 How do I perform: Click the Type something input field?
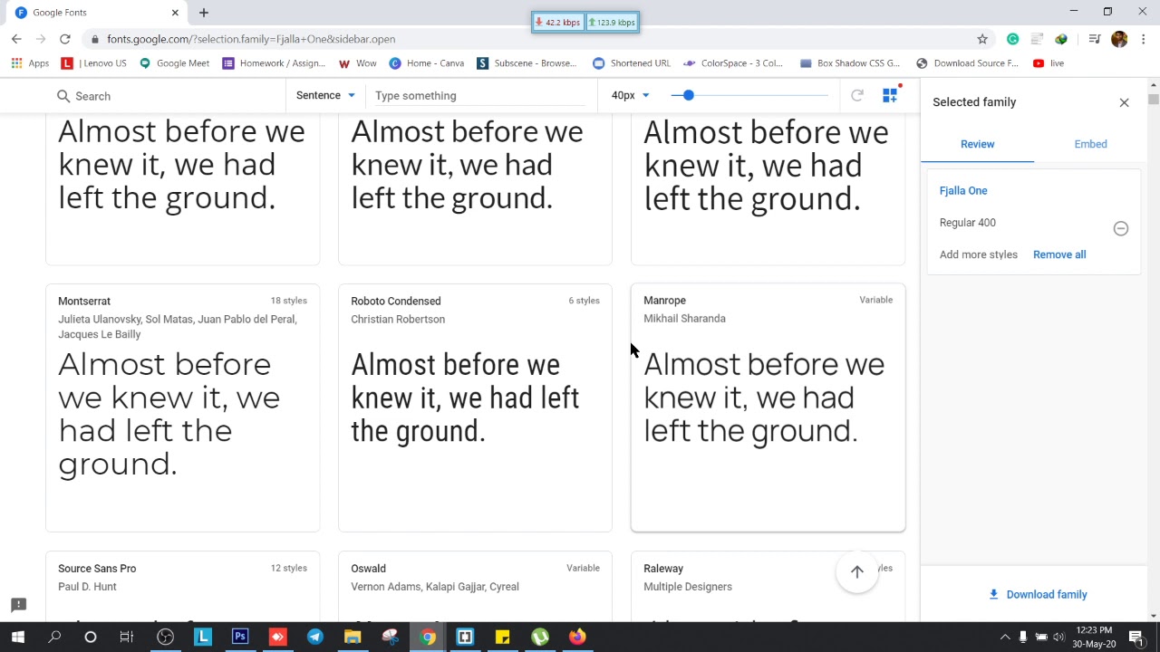click(x=480, y=95)
